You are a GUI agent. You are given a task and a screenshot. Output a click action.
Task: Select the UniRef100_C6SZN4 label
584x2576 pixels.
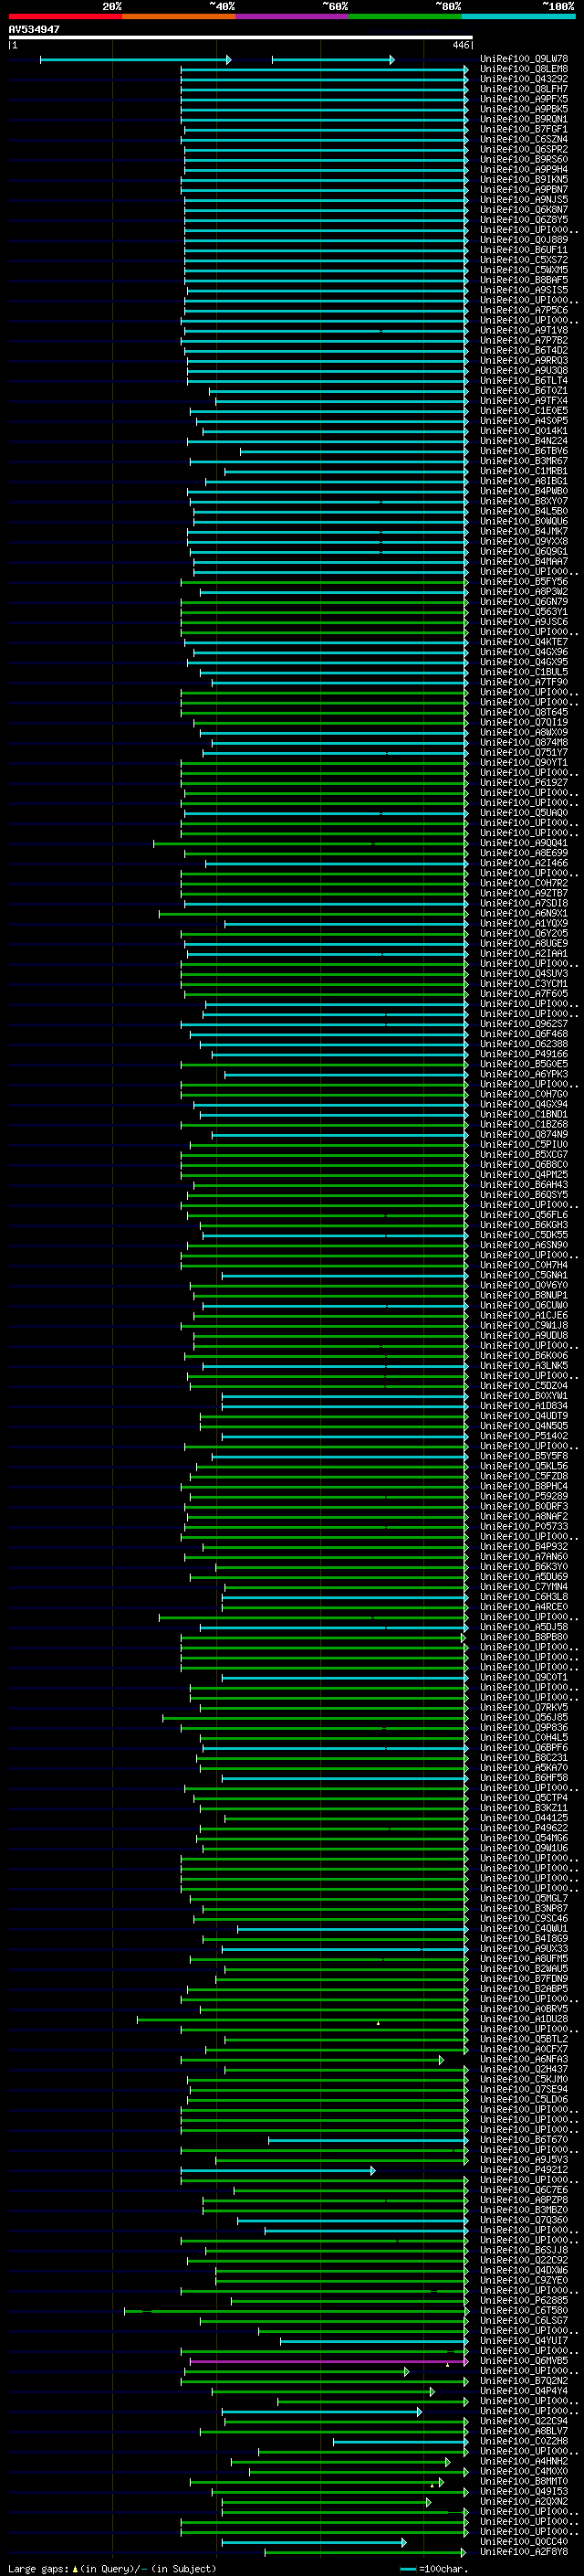coord(524,140)
